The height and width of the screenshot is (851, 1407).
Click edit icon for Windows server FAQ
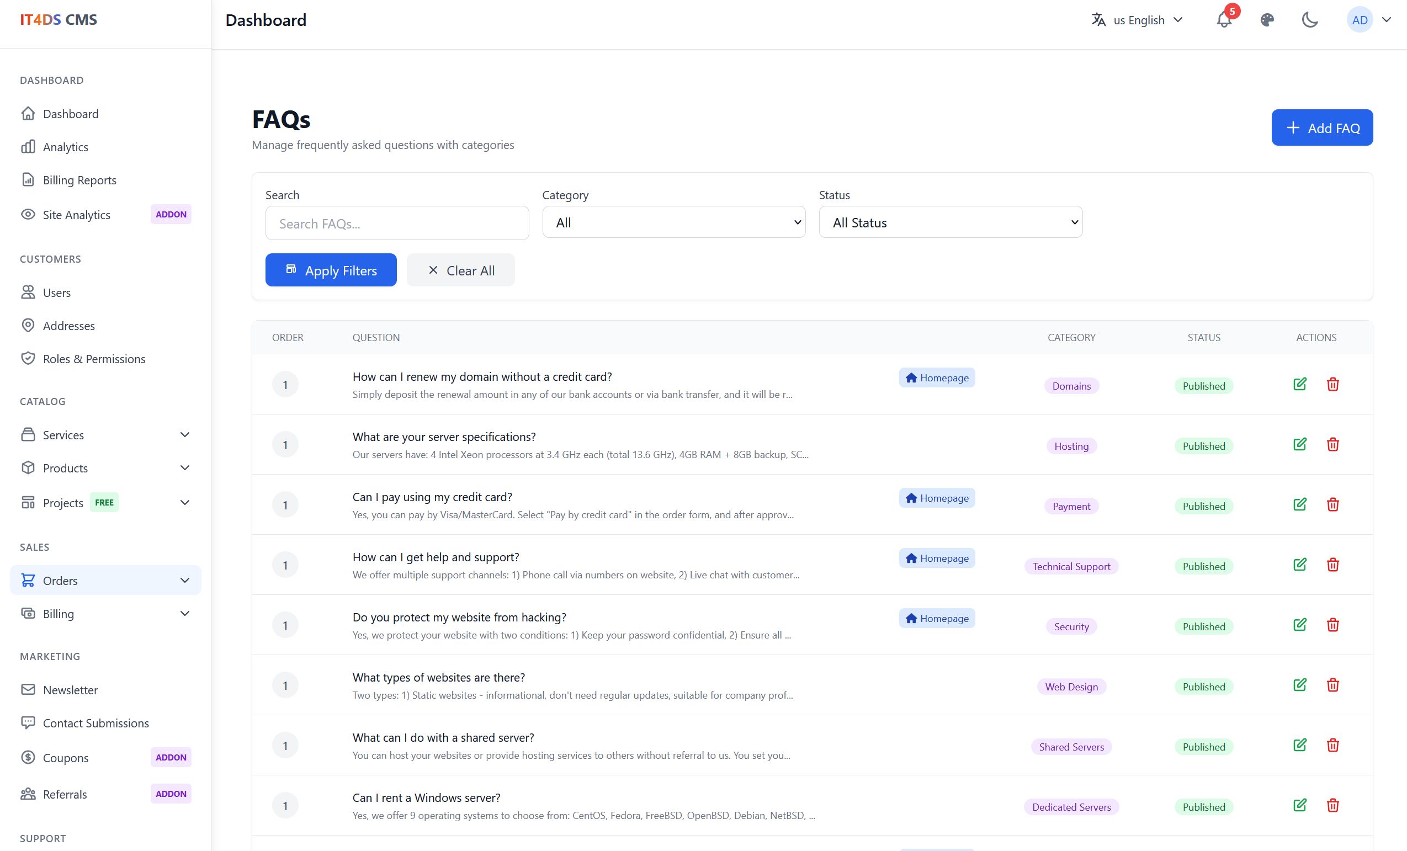pyautogui.click(x=1300, y=805)
